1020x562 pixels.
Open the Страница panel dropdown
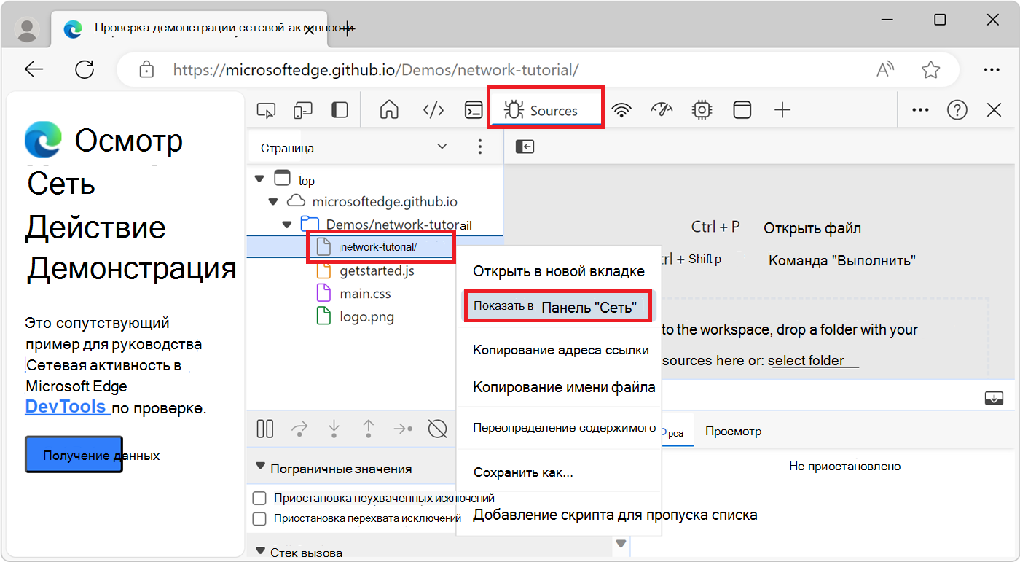(442, 147)
